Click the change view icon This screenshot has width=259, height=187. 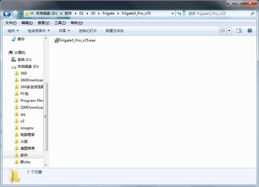tap(222, 31)
